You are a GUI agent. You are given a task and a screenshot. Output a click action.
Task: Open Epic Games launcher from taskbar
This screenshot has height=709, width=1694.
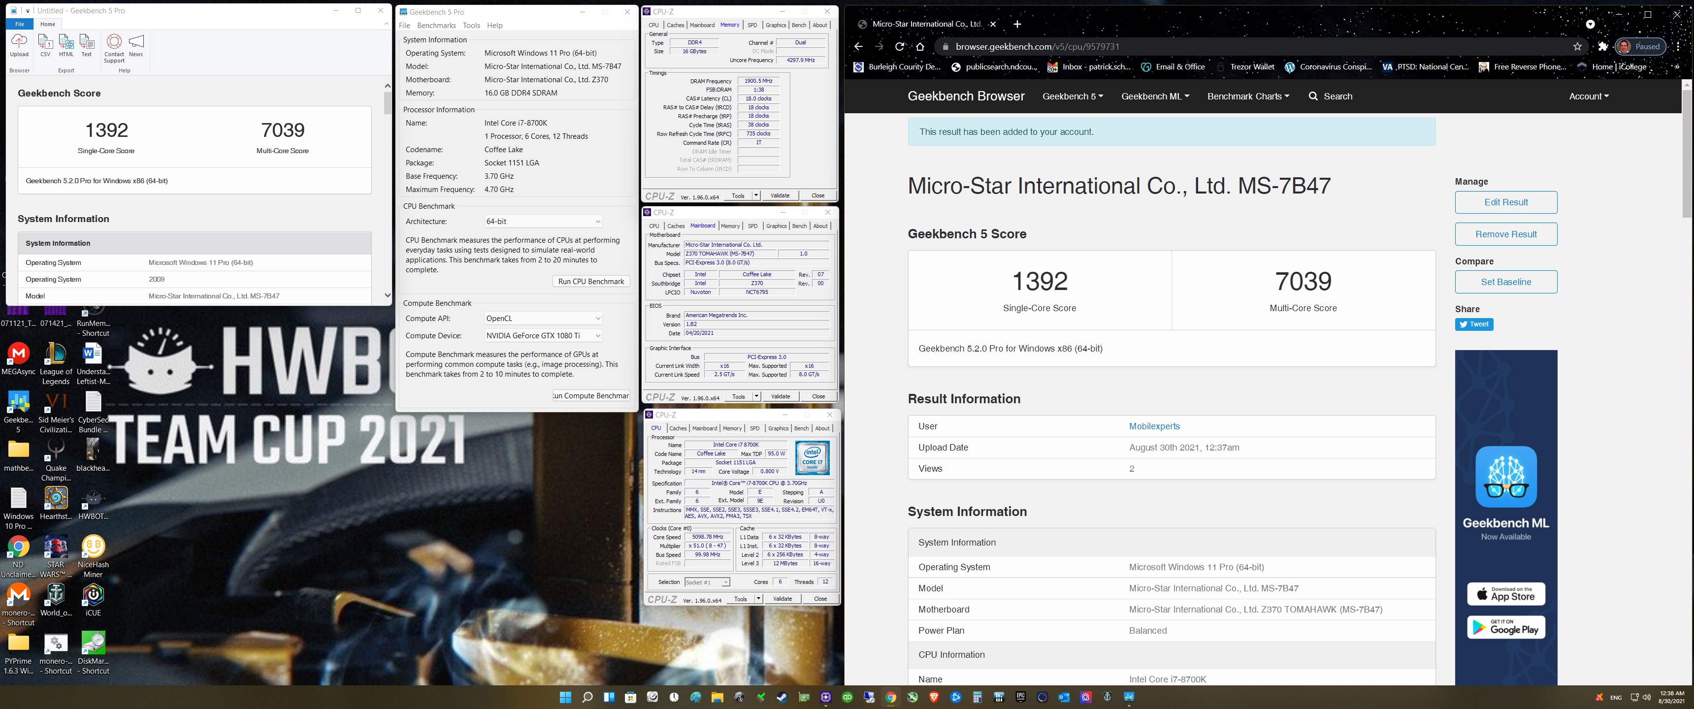(x=1021, y=697)
